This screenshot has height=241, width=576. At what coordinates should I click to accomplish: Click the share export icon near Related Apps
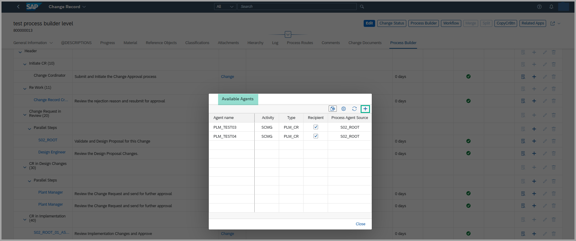point(552,23)
